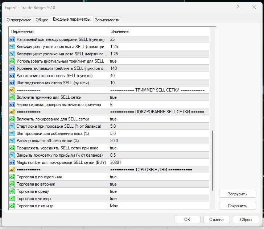Select the Входные параметры tab
Image resolution: width=264 pixels, height=229 pixels.
(x=72, y=19)
